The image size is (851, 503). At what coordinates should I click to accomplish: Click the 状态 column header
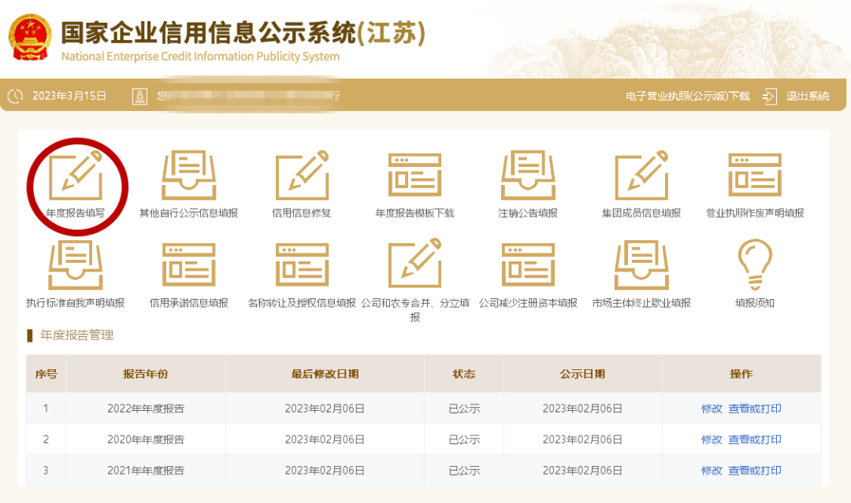pyautogui.click(x=464, y=374)
